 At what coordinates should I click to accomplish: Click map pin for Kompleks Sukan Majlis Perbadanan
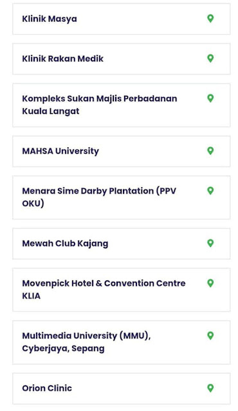[x=210, y=98]
